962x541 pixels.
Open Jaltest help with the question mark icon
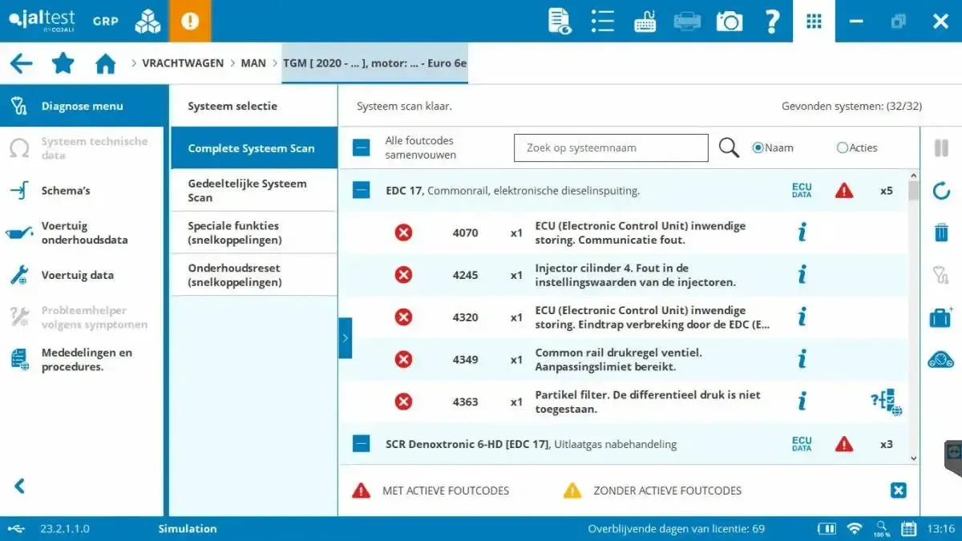pyautogui.click(x=770, y=21)
